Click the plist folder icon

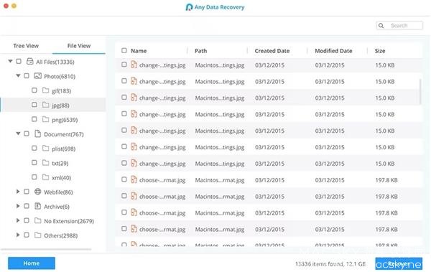point(46,149)
